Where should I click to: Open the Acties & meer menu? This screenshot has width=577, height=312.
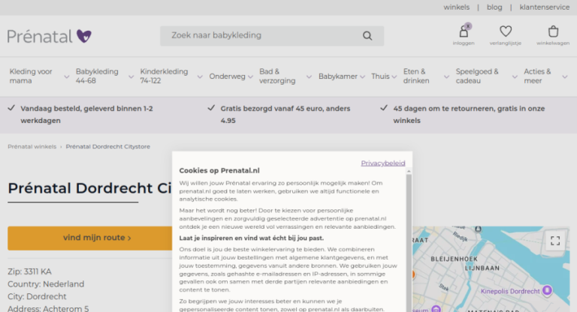point(537,76)
